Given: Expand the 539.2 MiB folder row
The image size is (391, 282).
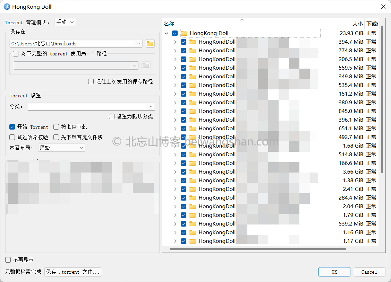Looking at the screenshot, I should pyautogui.click(x=175, y=224).
